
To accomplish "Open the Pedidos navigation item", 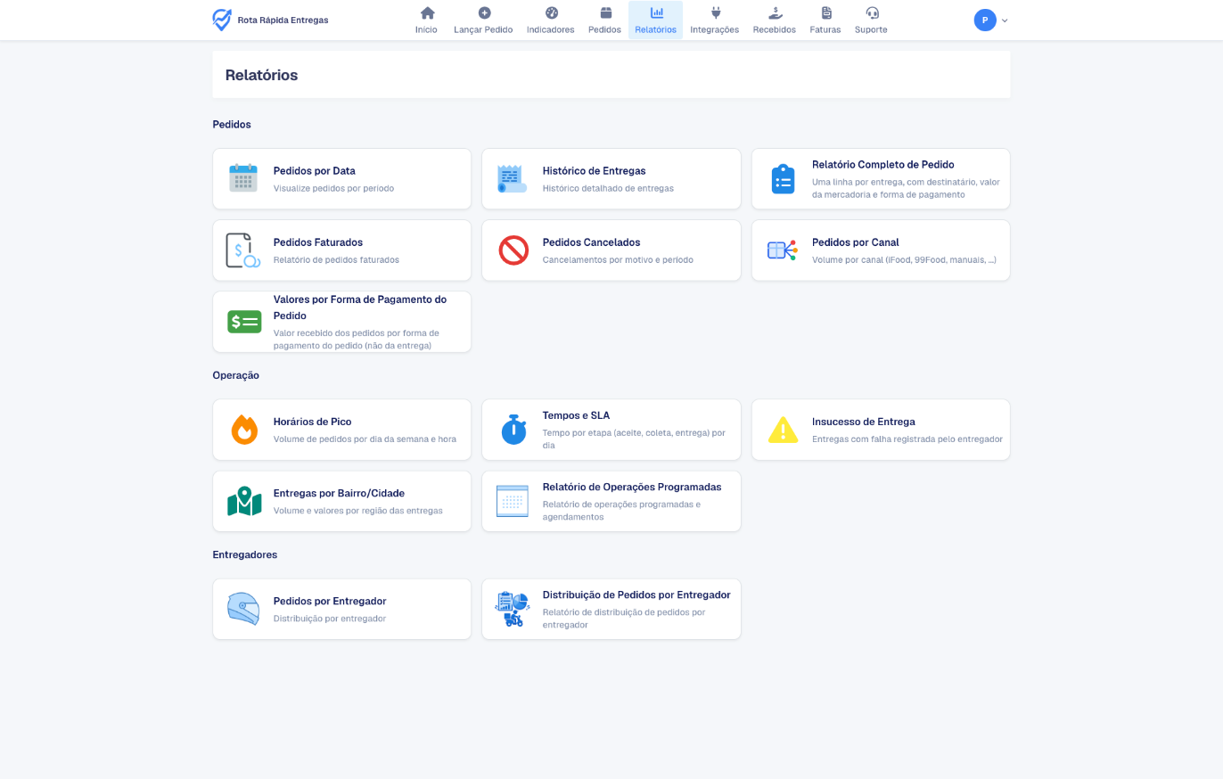I will [x=604, y=20].
